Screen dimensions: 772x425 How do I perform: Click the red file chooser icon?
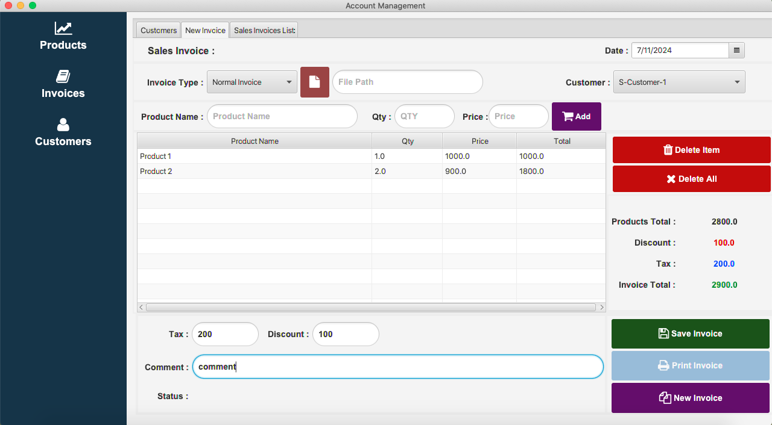[x=315, y=82]
